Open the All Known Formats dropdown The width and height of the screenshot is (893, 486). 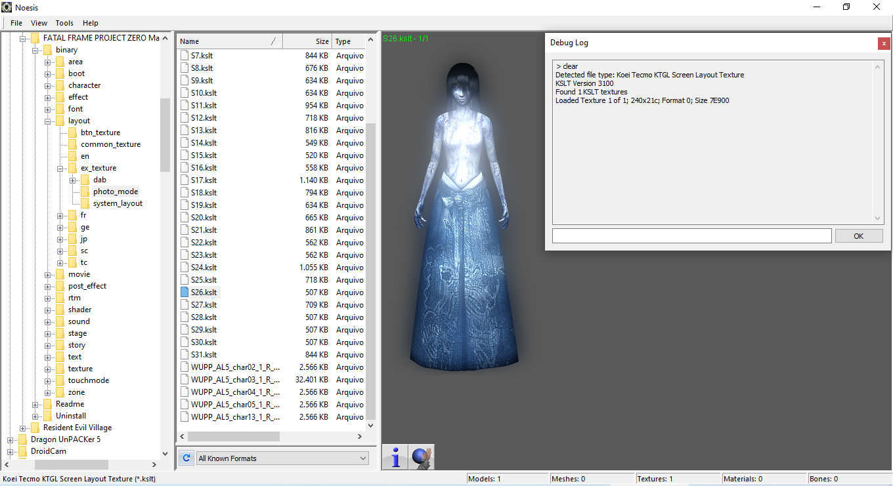pos(282,458)
